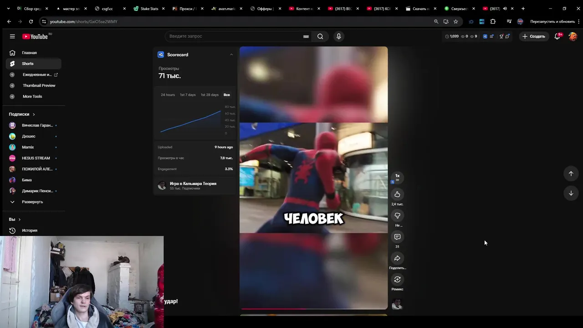
Task: Dislike the short with thumbs-down
Action: point(397,215)
